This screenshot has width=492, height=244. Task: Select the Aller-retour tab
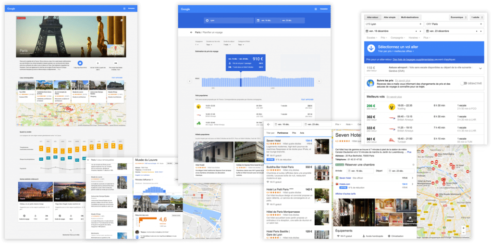(373, 17)
